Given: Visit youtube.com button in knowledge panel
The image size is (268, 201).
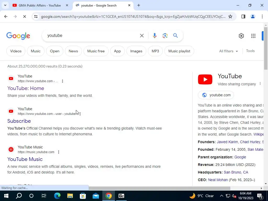Looking at the screenshot, I should pyautogui.click(x=216, y=95).
